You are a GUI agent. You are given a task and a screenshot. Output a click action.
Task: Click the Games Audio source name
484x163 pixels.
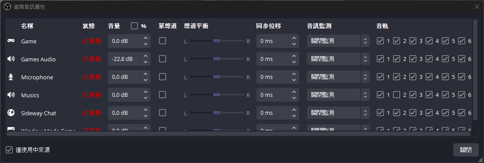38,59
